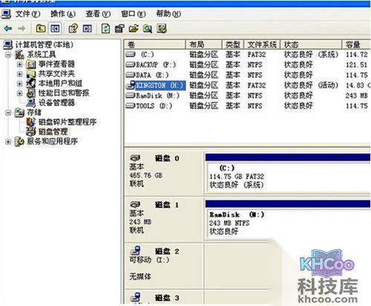The image size is (371, 306).
Task: Sort by the 布局 column header
Action: [x=204, y=44]
